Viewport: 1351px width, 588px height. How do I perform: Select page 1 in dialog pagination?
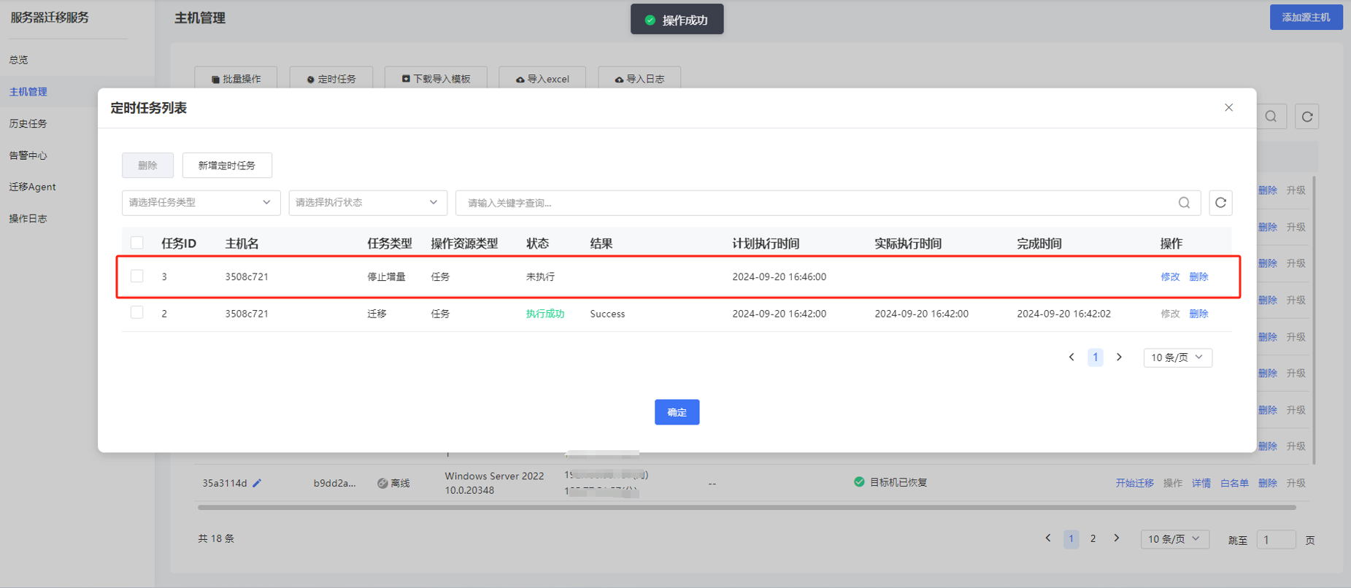point(1095,357)
